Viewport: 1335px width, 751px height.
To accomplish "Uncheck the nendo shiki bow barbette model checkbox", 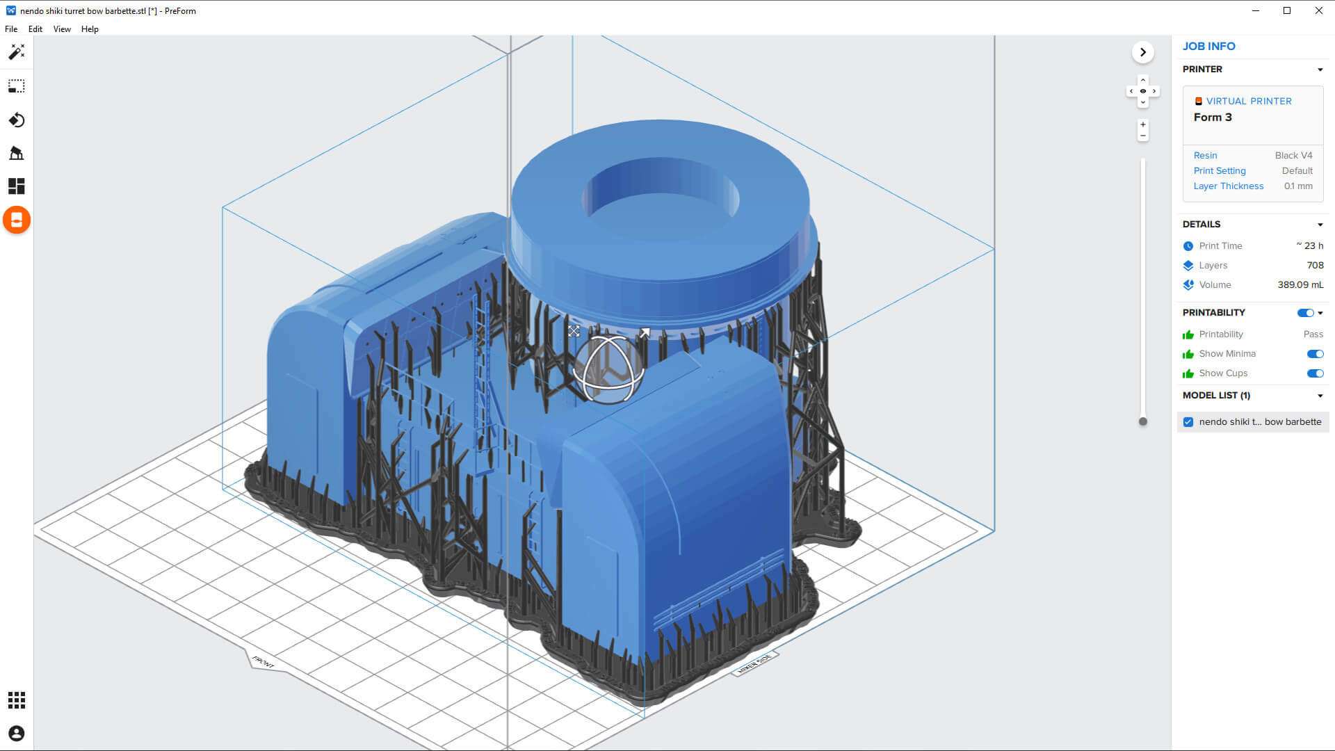I will pyautogui.click(x=1188, y=422).
